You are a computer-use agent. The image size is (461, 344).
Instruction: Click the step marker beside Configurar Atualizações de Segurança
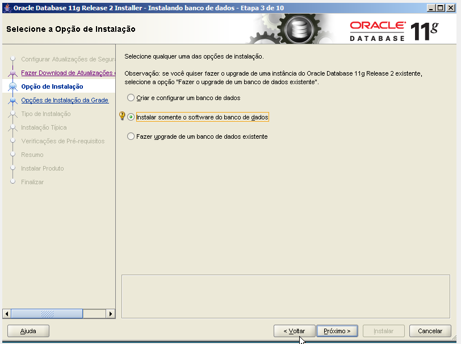tap(14, 59)
